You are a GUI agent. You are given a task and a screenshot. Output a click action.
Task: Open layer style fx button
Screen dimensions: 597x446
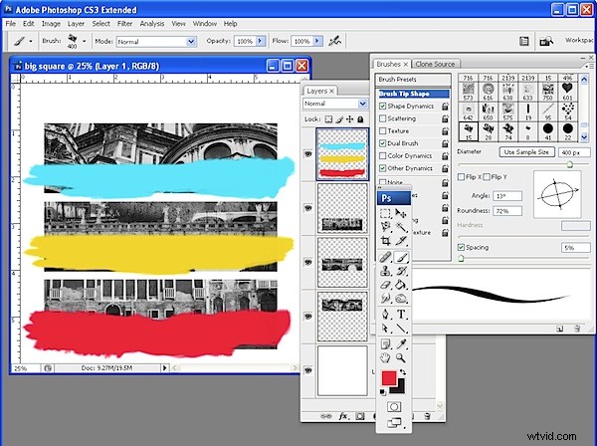[x=344, y=416]
